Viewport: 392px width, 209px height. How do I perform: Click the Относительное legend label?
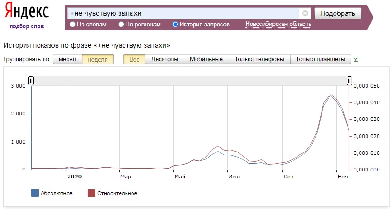117,194
